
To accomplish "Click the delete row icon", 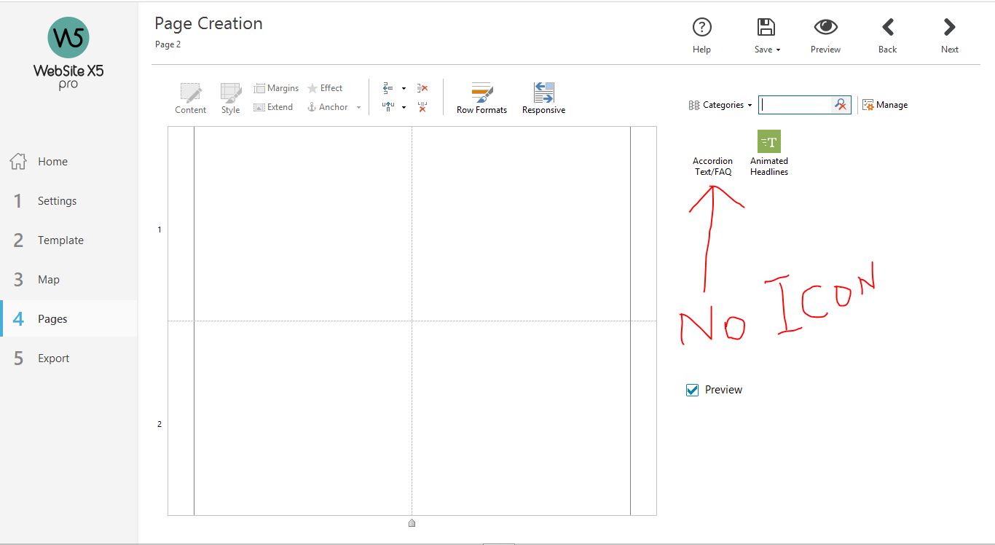I will pos(422,88).
